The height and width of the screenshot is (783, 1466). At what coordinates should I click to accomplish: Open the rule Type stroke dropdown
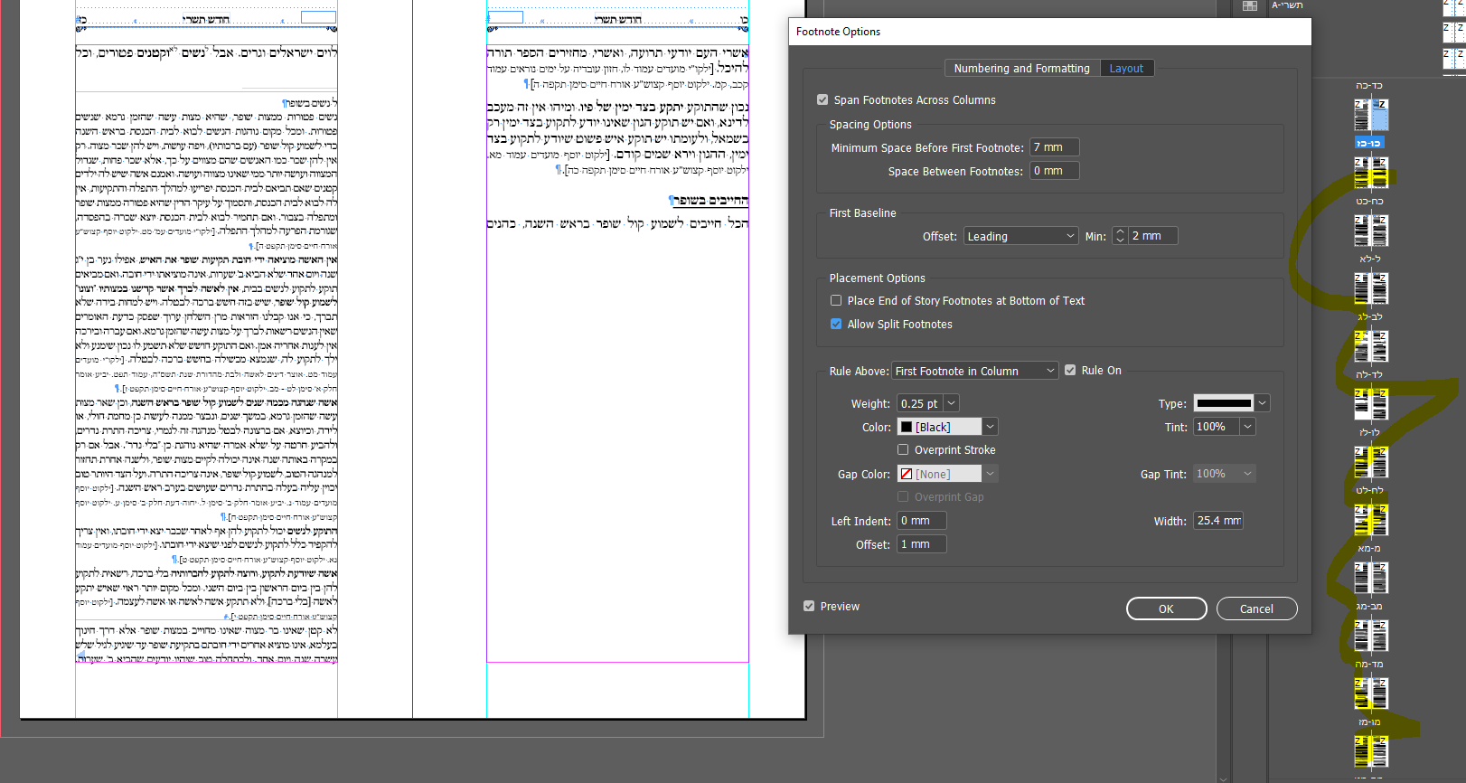[x=1232, y=403]
